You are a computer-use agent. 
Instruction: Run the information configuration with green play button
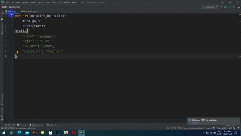point(221,7)
